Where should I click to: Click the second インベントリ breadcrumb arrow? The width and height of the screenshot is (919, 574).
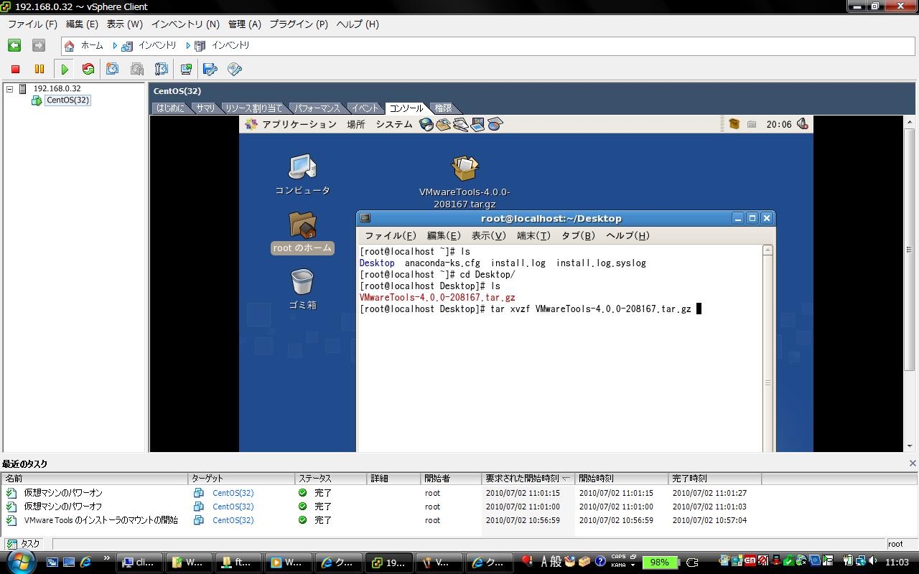coord(188,45)
